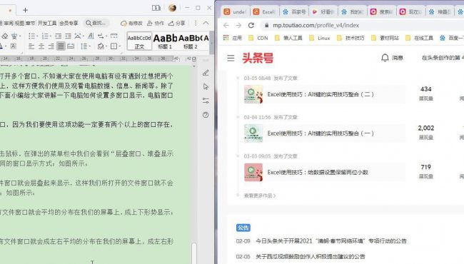Open the 审阅 tab in WPS
464x264 pixels.
9,23
